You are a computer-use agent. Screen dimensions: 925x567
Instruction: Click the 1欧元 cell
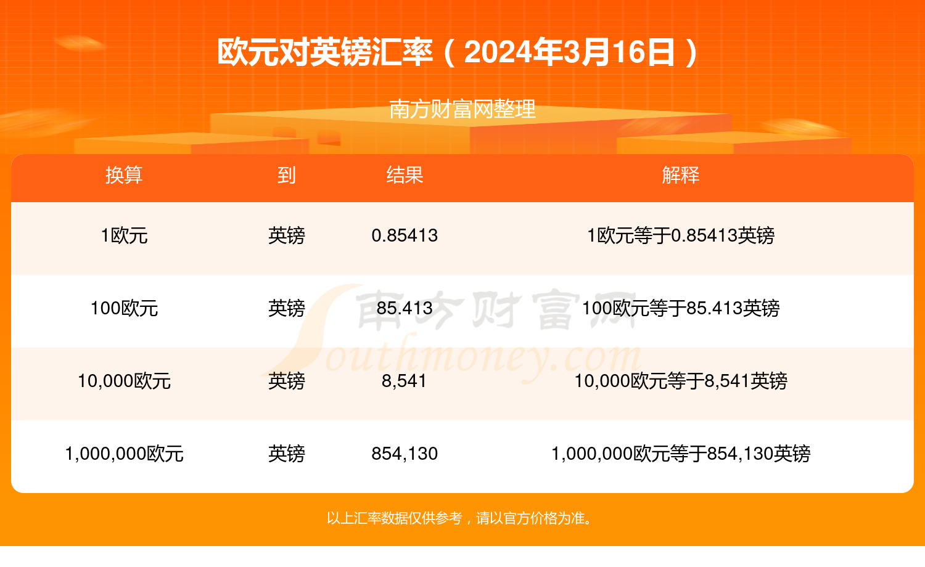[124, 235]
